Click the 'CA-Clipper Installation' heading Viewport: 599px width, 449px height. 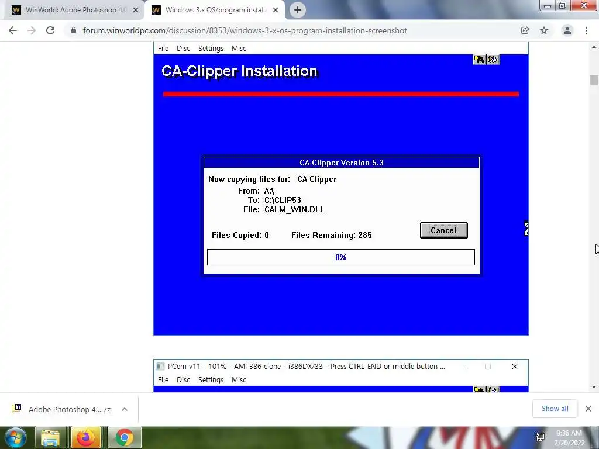coord(239,71)
